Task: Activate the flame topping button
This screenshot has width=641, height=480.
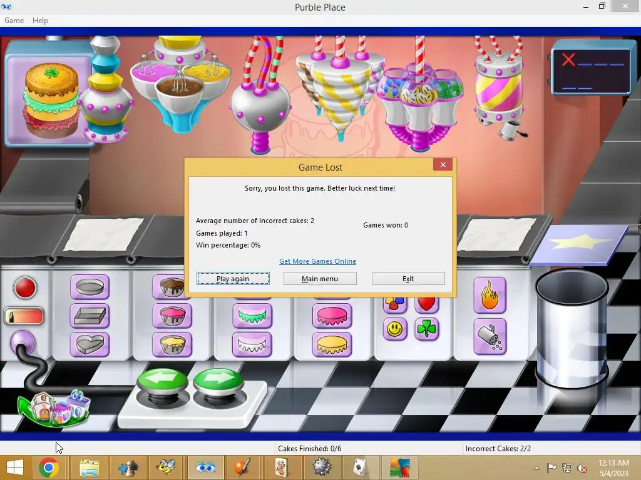Action: coord(490,295)
